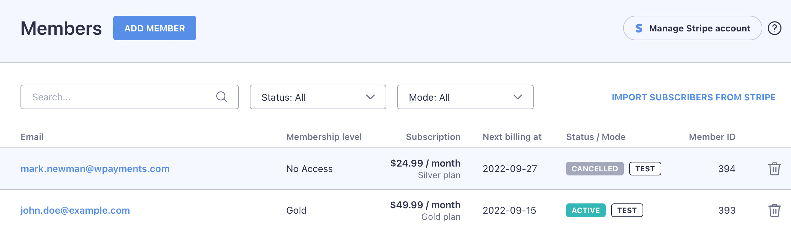The height and width of the screenshot is (228, 791).
Task: Click the help question mark icon
Action: tap(774, 28)
